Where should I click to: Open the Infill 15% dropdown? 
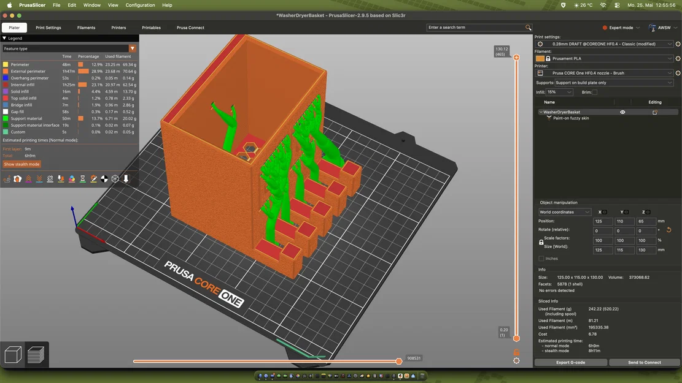[x=559, y=92]
